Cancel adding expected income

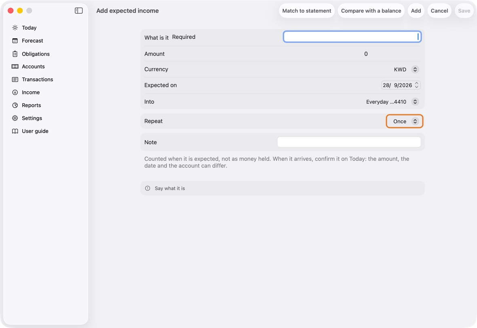tap(439, 11)
